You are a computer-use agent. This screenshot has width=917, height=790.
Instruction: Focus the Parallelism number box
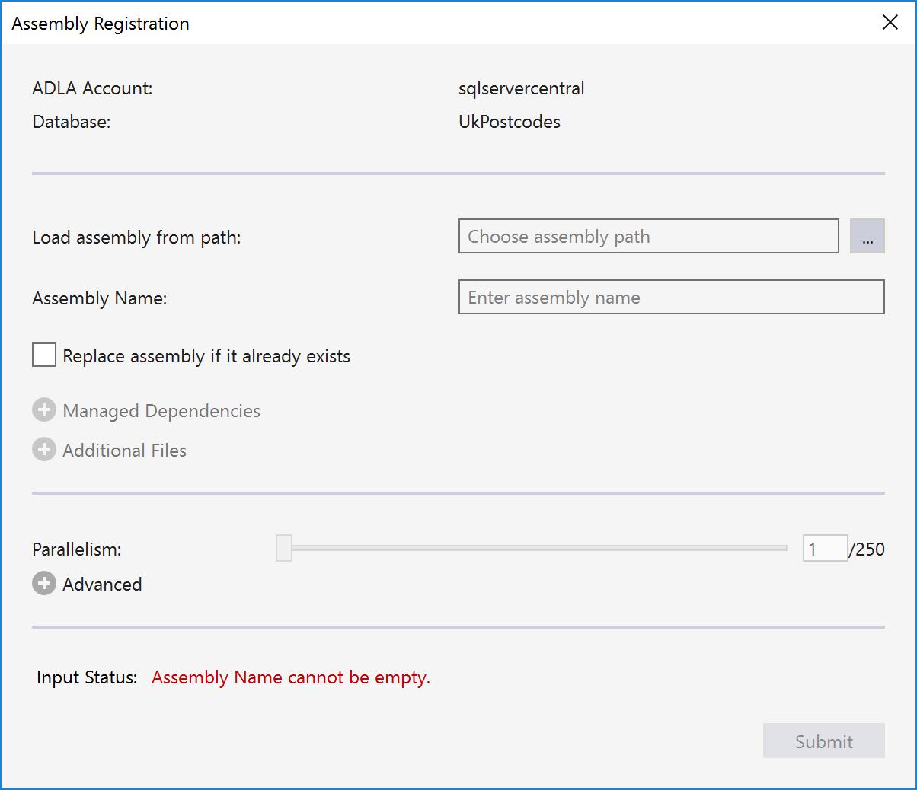pyautogui.click(x=824, y=549)
